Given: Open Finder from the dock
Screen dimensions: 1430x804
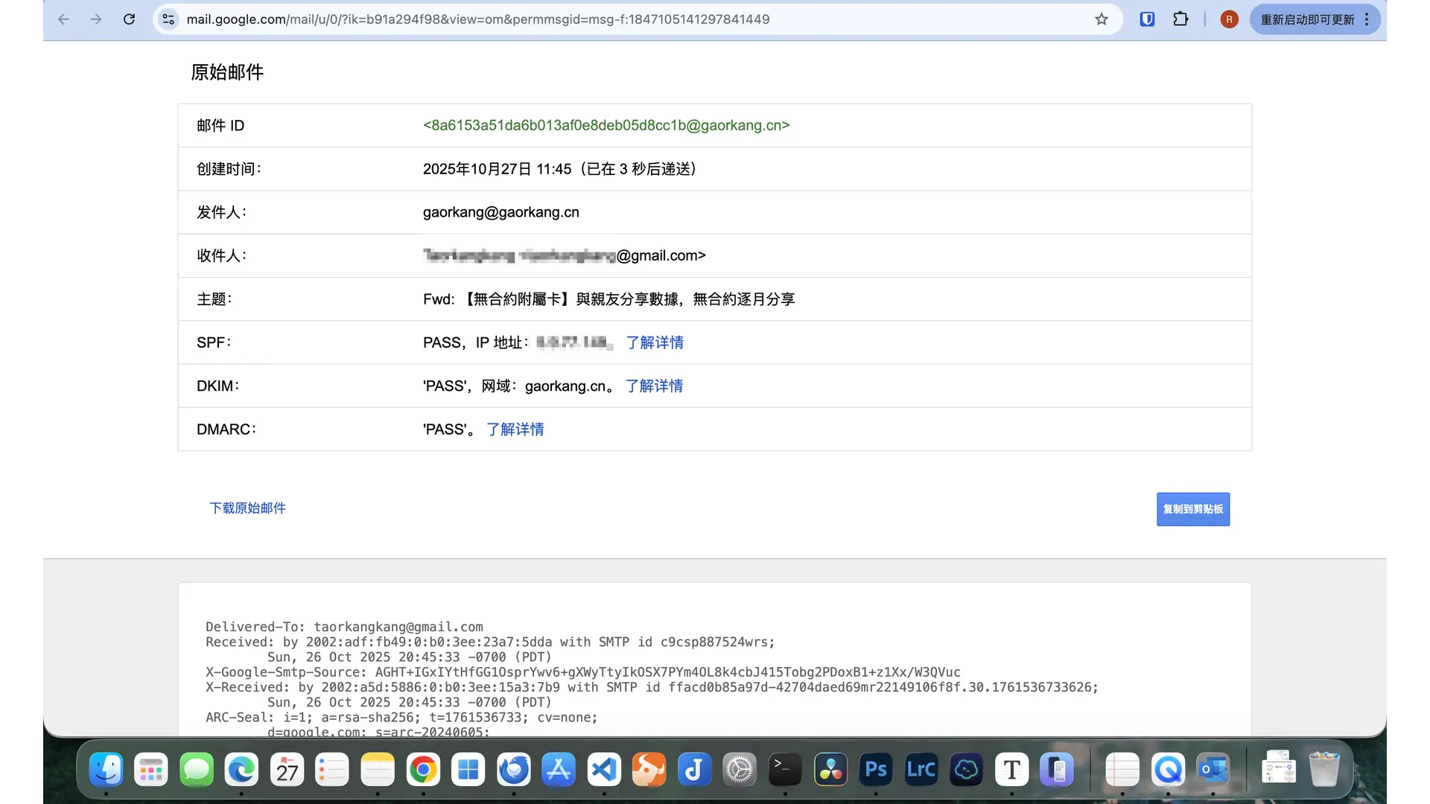Looking at the screenshot, I should (106, 770).
